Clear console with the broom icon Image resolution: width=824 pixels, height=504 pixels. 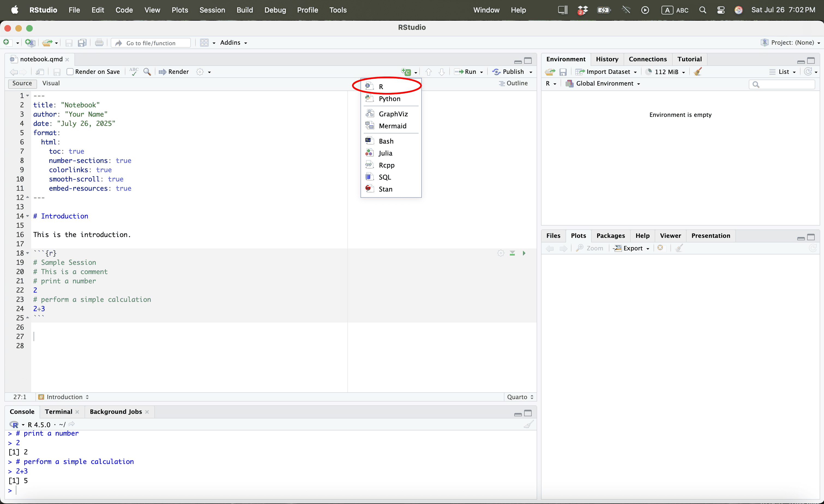[x=528, y=424]
